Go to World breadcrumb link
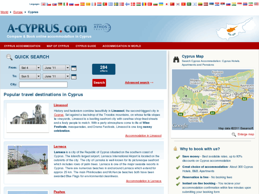 [4, 12]
